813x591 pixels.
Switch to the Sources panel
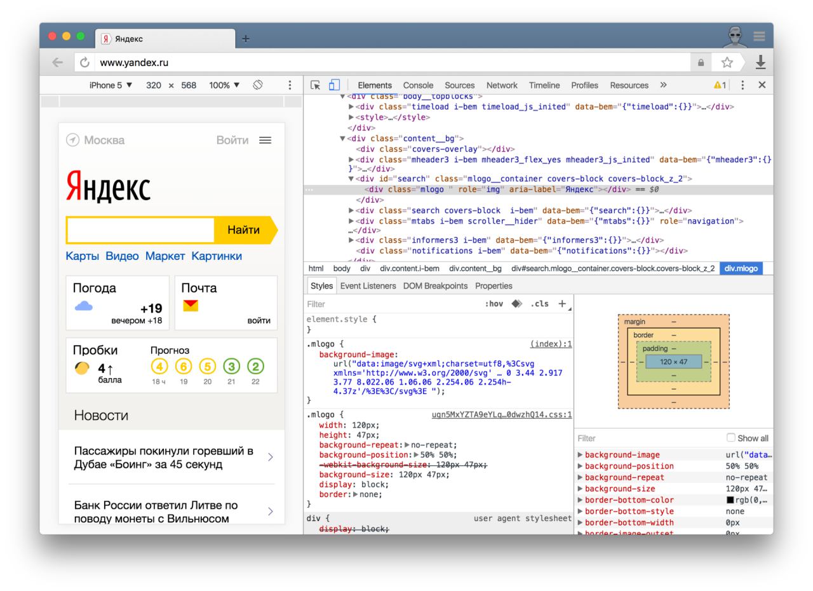pyautogui.click(x=459, y=85)
